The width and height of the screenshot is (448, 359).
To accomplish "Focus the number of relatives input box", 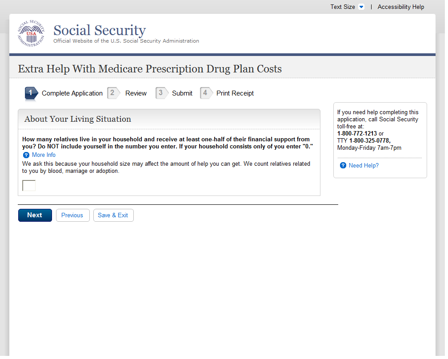I will click(29, 186).
